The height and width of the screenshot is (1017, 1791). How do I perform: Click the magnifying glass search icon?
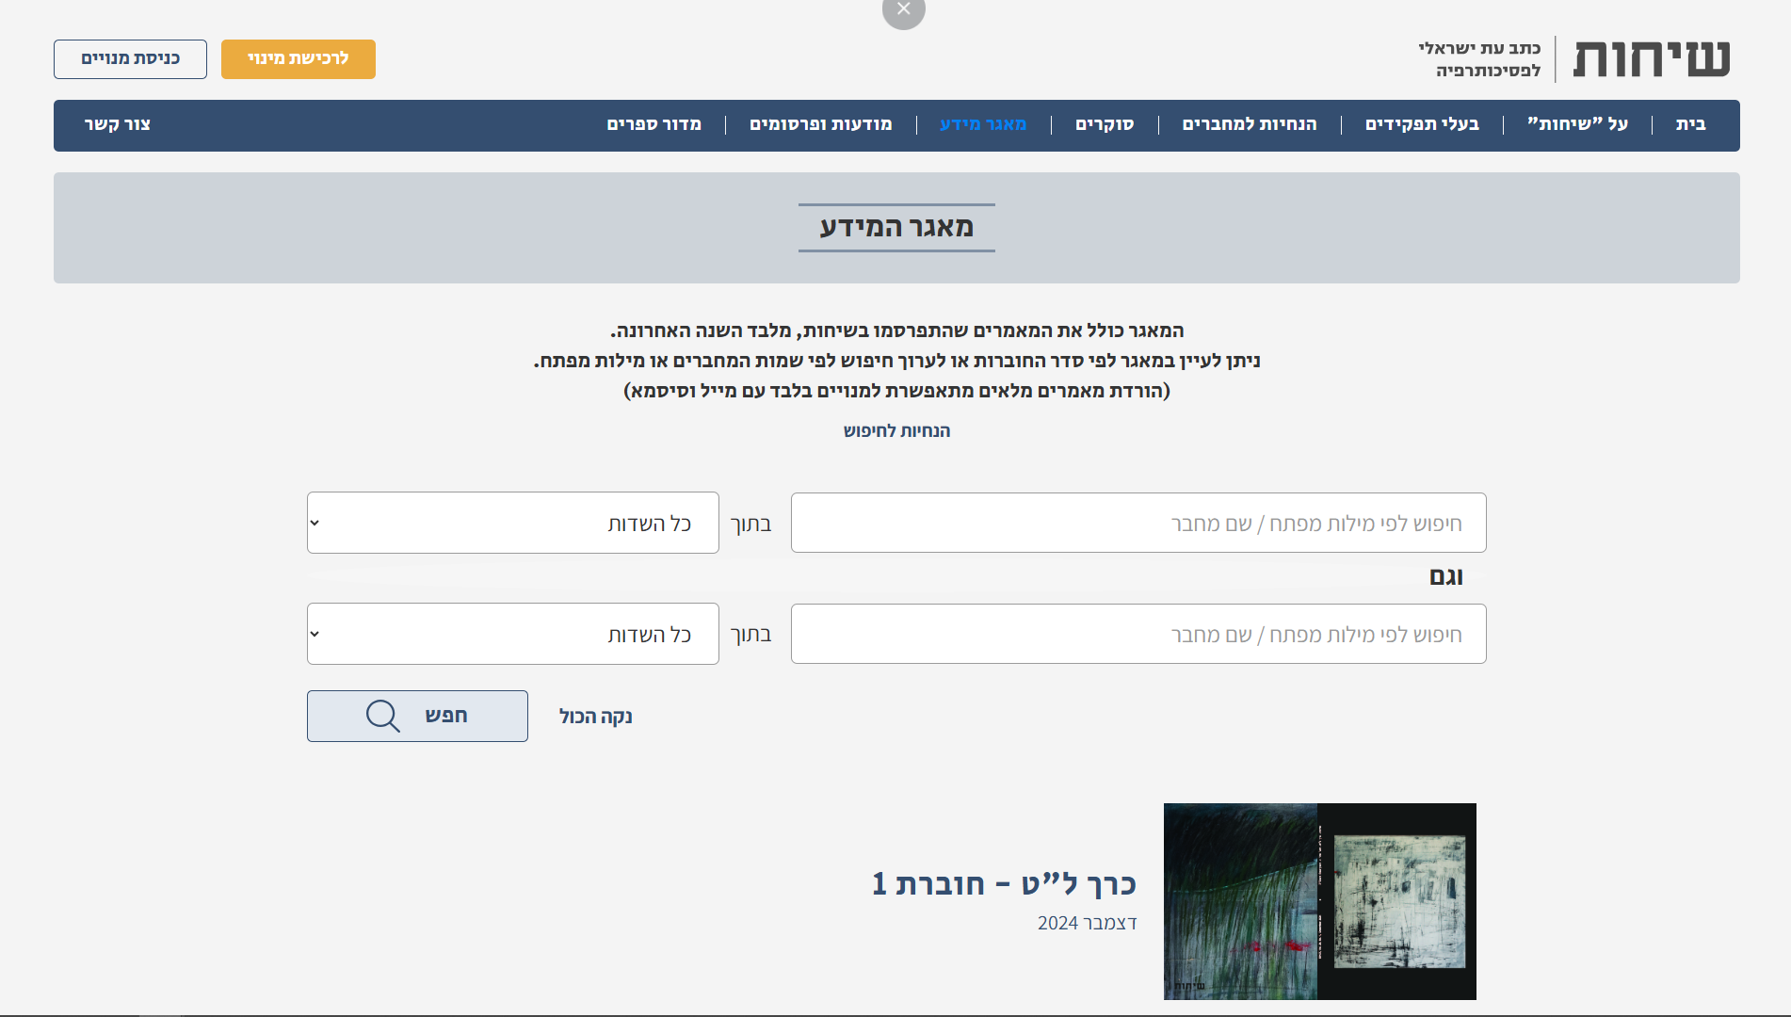383,716
